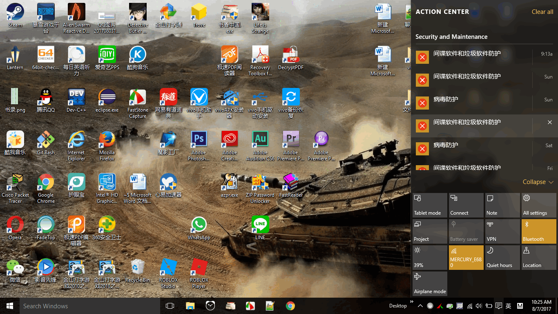Click the Action Center tray icon
This screenshot has height=314, width=558.
point(498,306)
